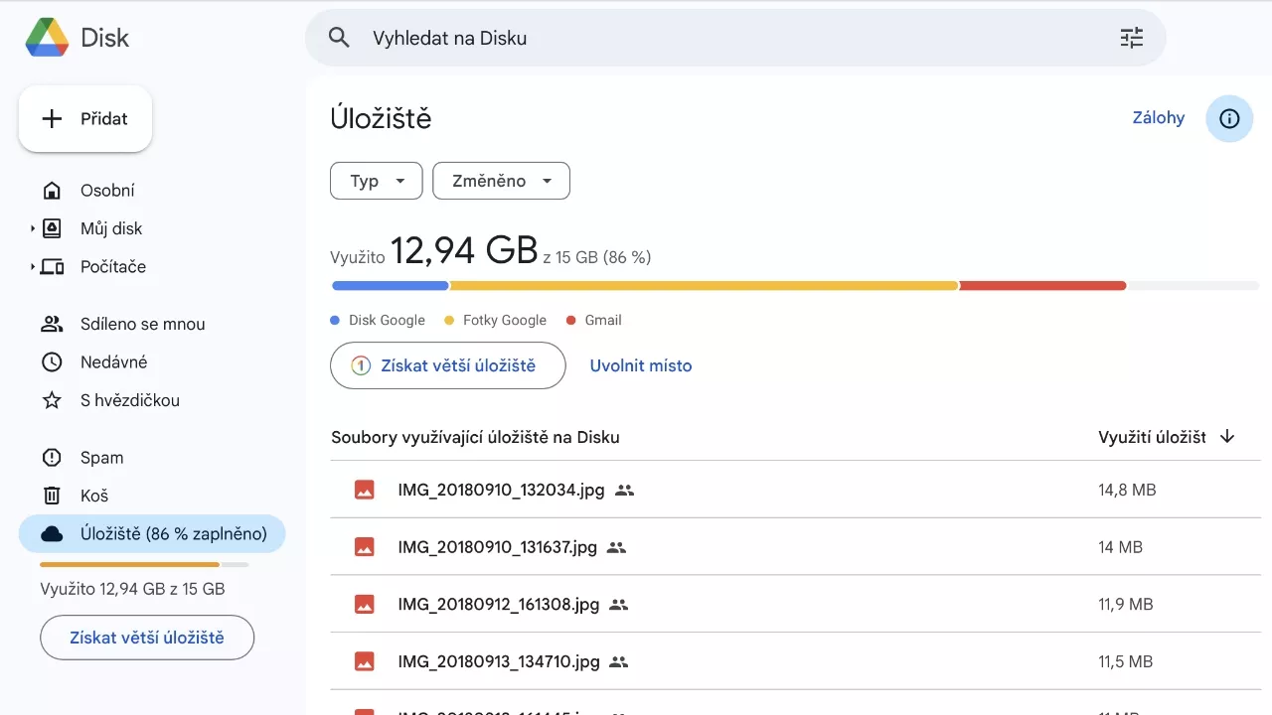Screen dimensions: 1272x715
Task: Open Nedávné files in sidebar
Action: pos(113,362)
